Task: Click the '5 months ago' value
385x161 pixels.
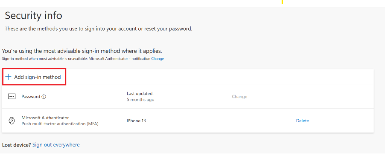Action: tap(140, 100)
